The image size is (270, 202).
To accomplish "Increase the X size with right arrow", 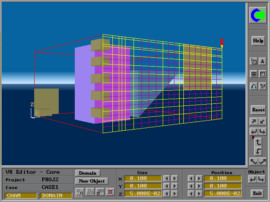I will coord(175,178).
